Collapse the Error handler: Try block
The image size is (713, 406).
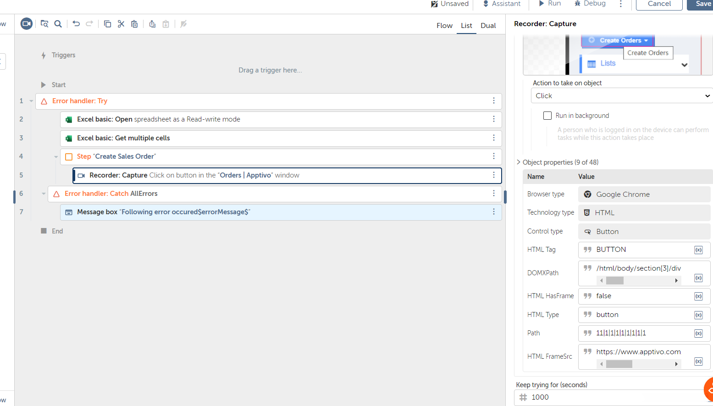click(x=31, y=101)
